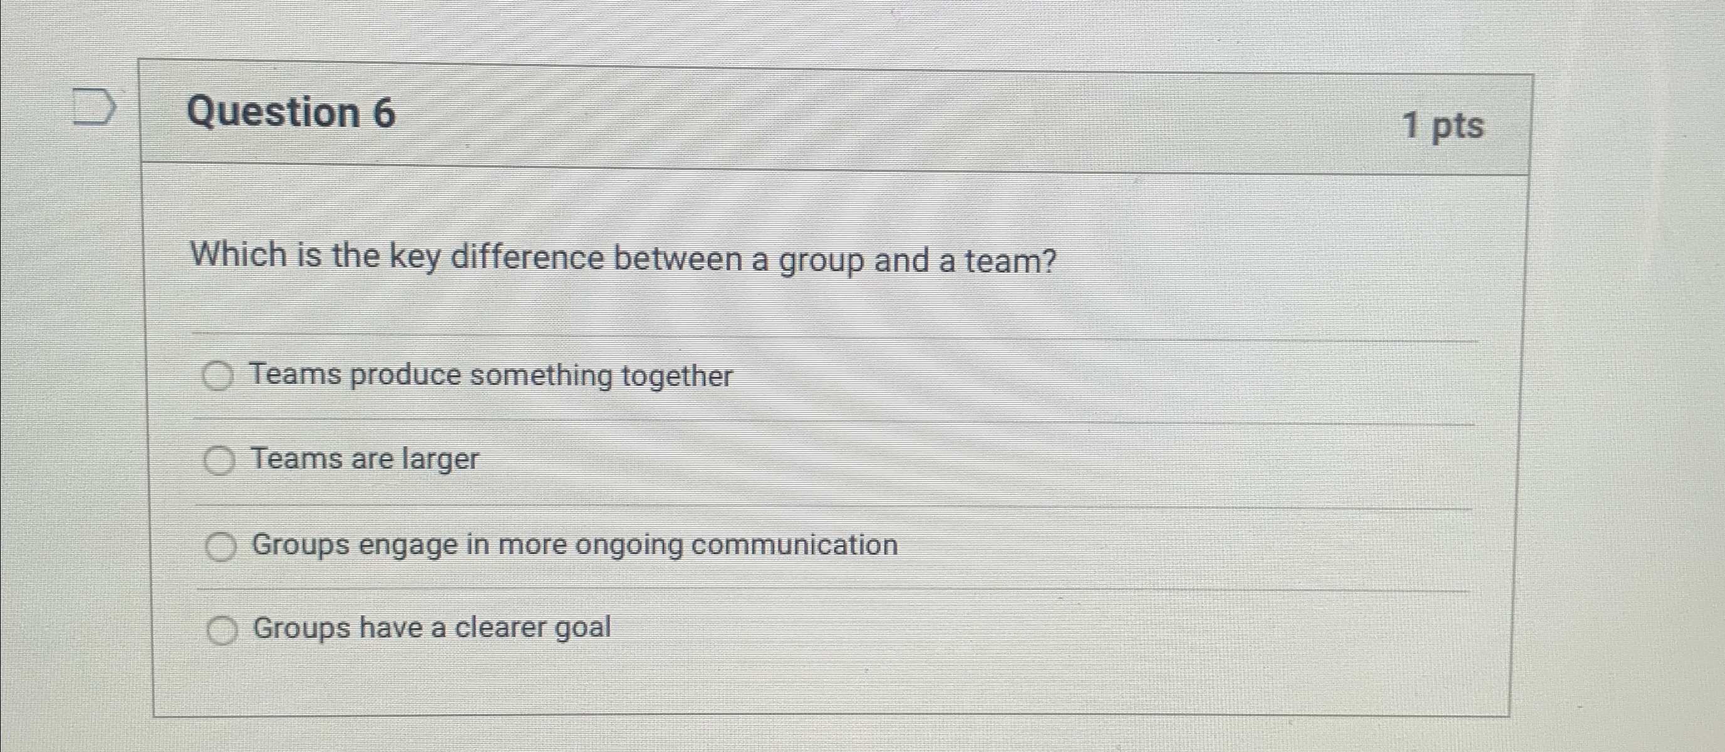
Task: Click the divider line below the question
Action: click(x=804, y=341)
